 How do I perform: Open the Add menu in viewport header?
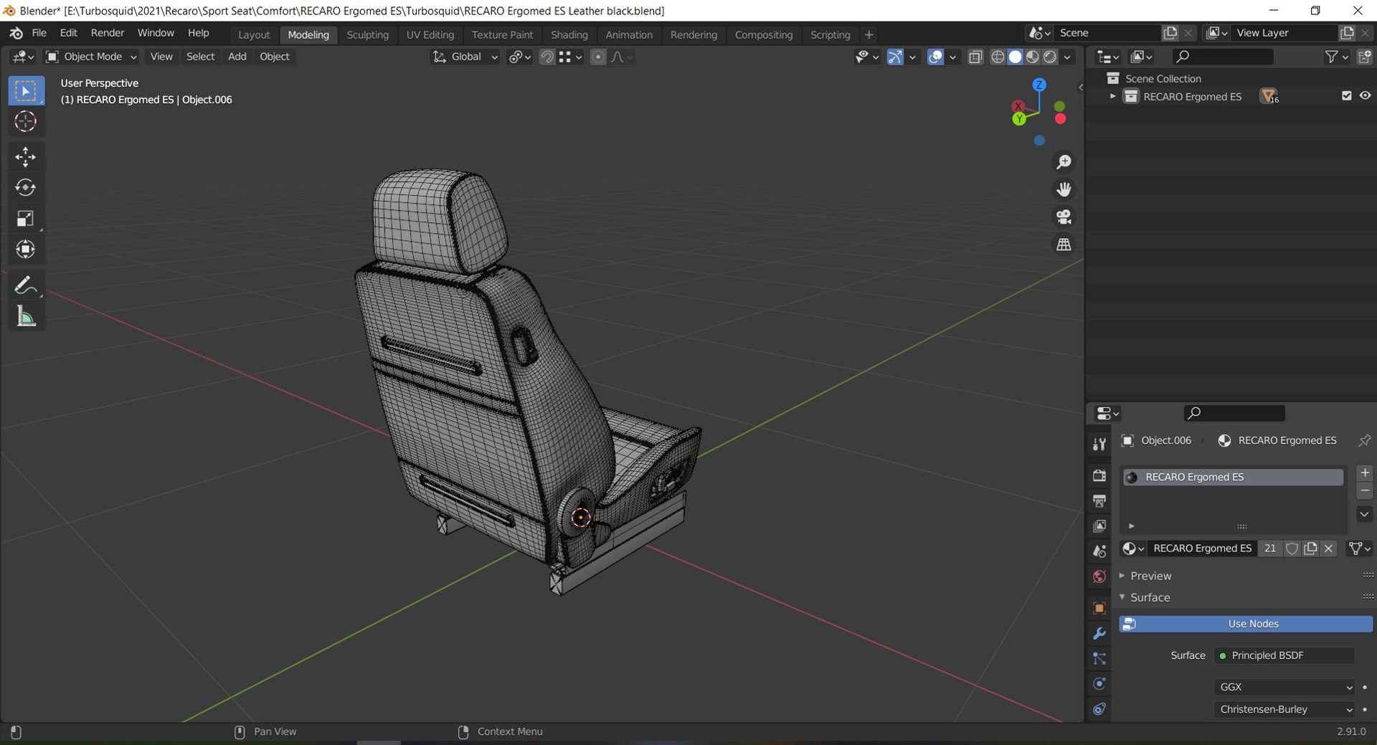(x=237, y=57)
